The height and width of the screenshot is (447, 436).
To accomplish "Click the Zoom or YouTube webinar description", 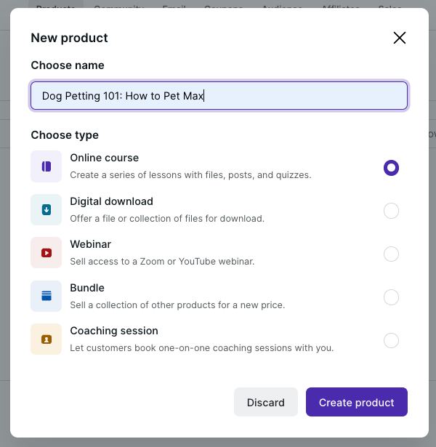I will (x=162, y=261).
